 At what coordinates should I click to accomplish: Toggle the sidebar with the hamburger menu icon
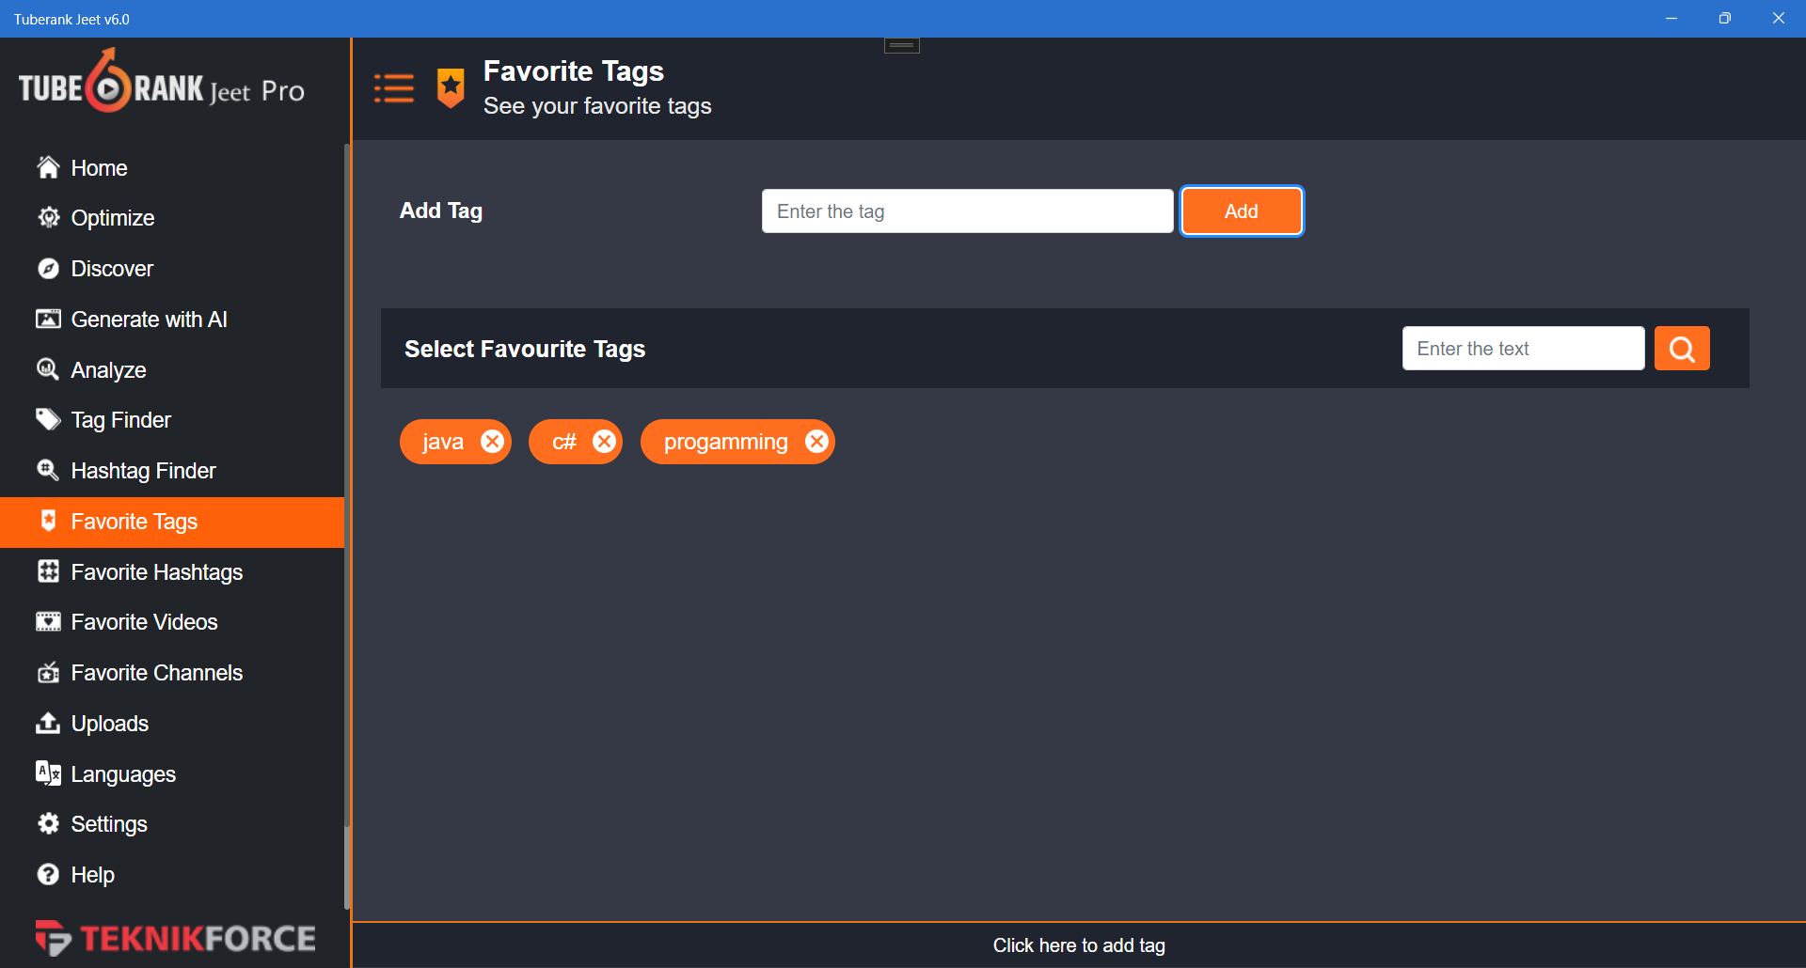(x=394, y=88)
